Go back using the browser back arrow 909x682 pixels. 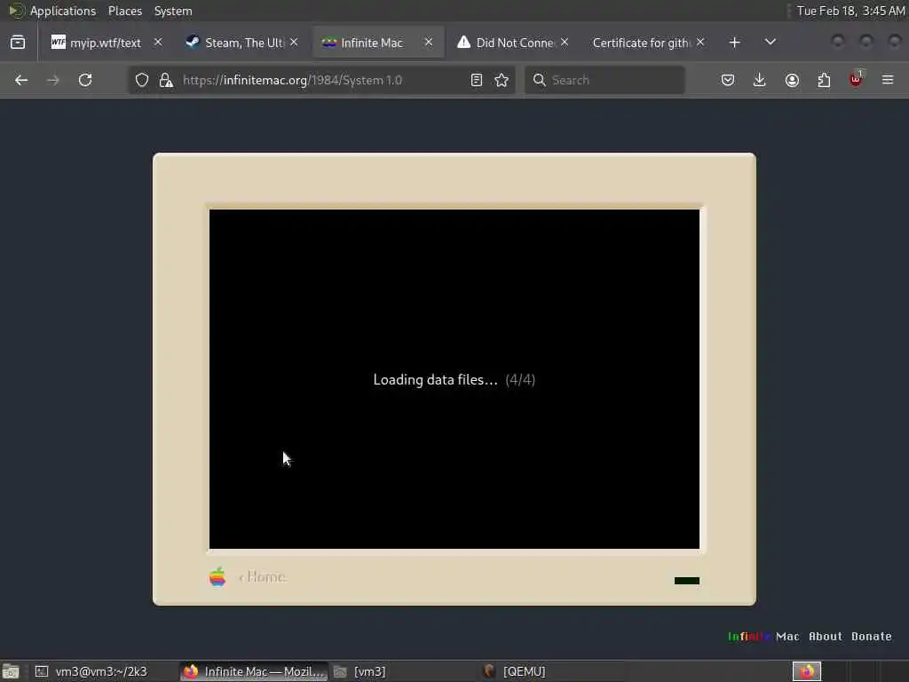pos(21,80)
